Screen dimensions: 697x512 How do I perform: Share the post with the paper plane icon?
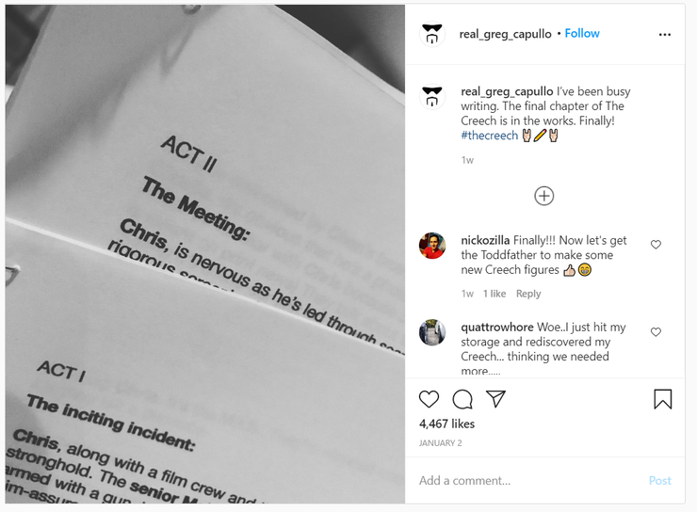(x=495, y=399)
